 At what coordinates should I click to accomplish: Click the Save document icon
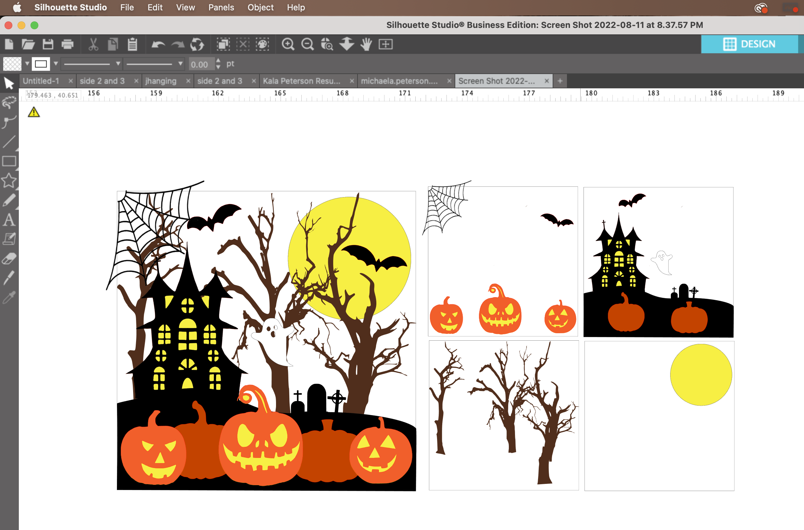(x=48, y=44)
